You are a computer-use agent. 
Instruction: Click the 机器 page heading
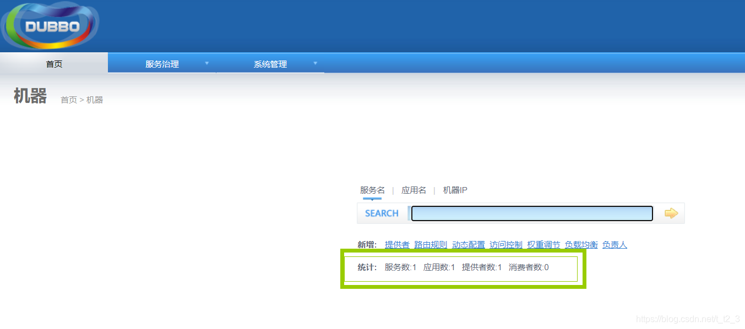(30, 96)
